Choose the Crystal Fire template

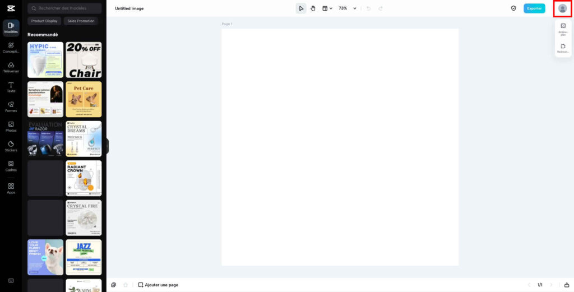click(84, 217)
